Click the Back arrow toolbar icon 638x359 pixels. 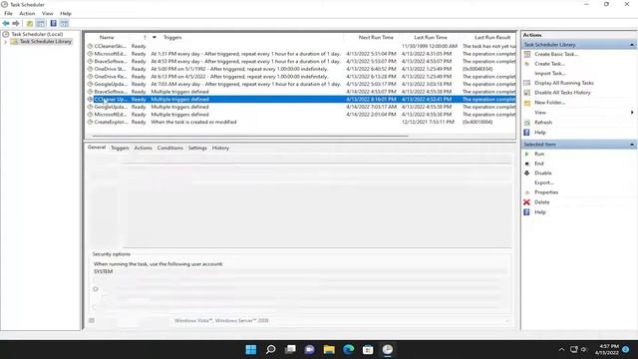6,24
